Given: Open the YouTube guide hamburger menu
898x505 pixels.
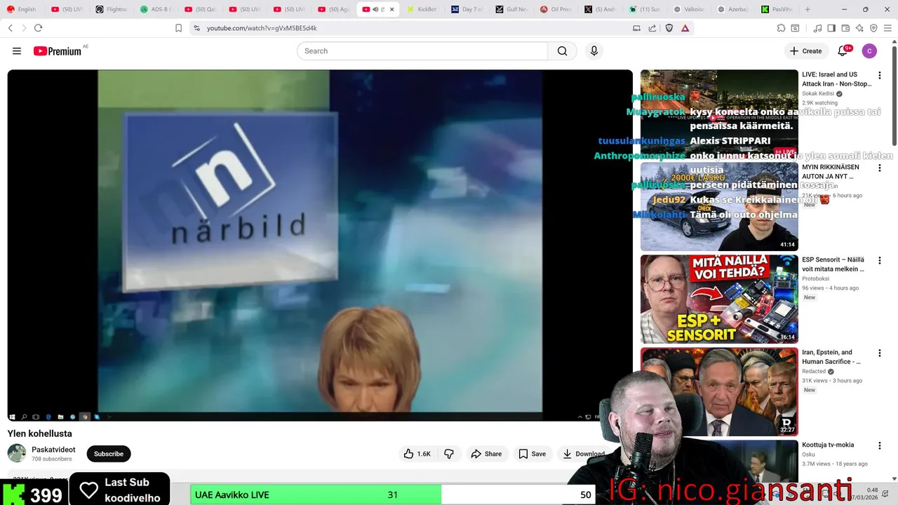Looking at the screenshot, I should (17, 51).
